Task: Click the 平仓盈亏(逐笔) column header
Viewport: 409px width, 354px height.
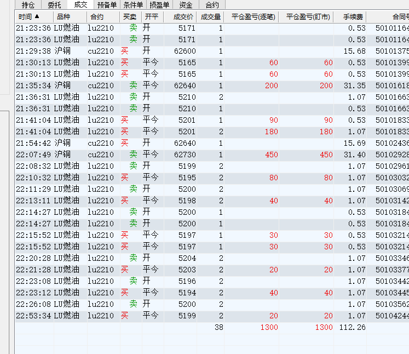Action: [253, 16]
